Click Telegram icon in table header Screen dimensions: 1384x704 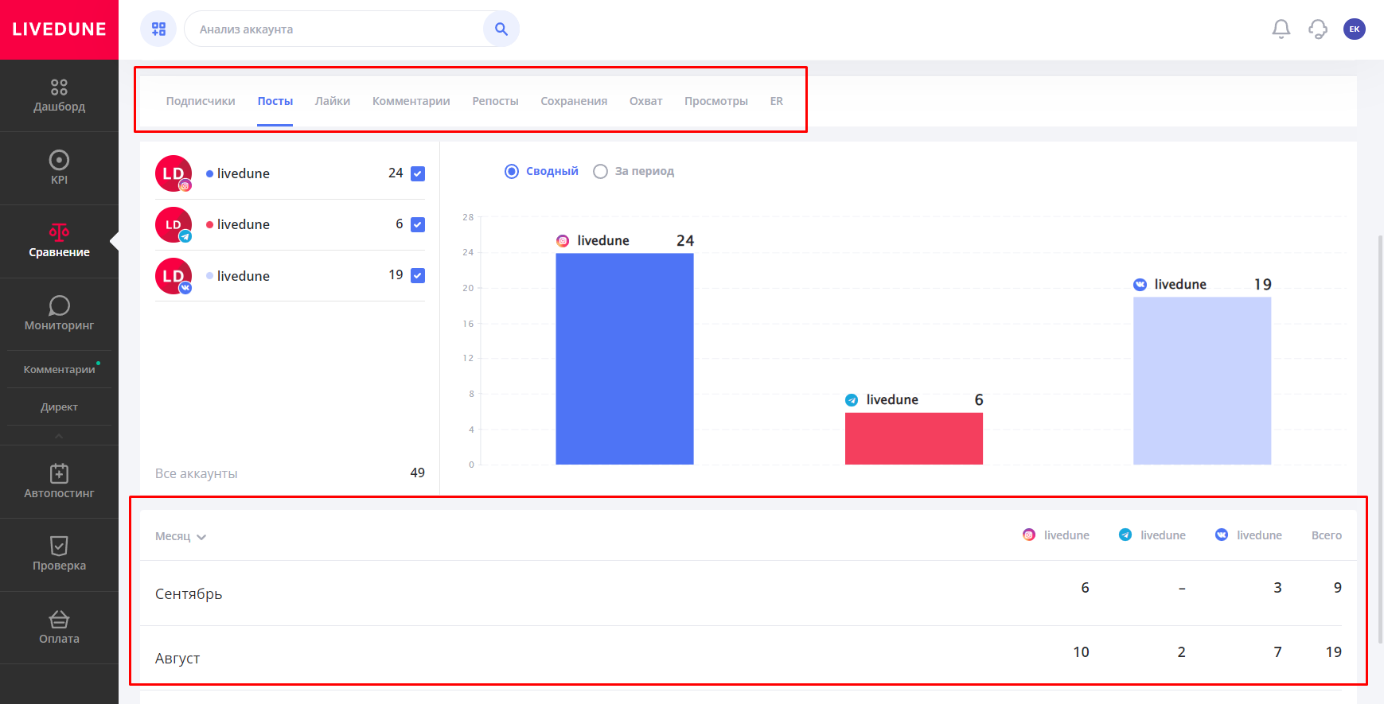coord(1125,535)
